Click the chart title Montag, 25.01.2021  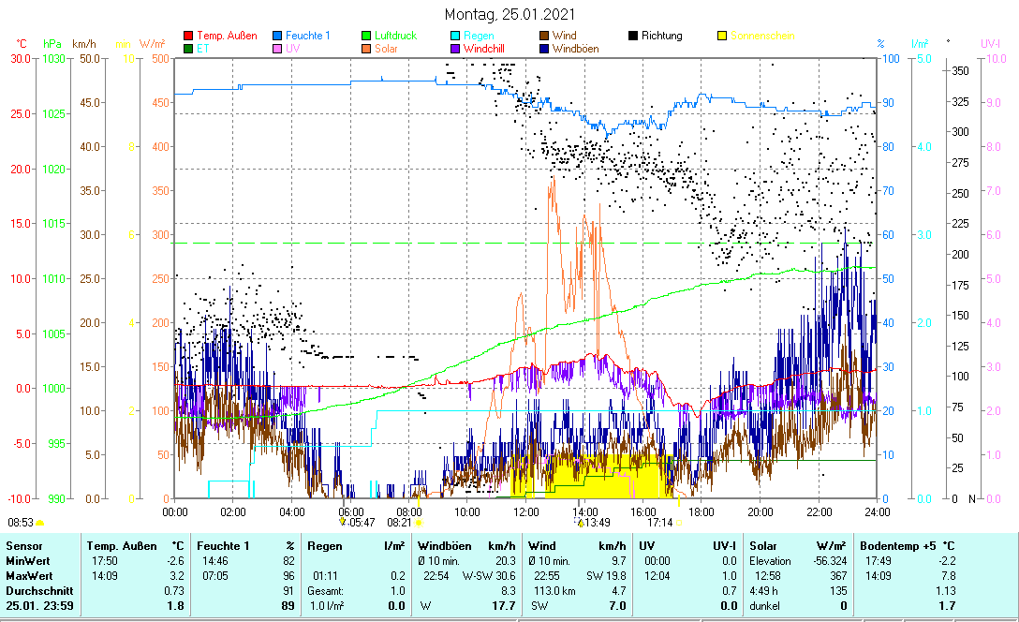pos(509,14)
